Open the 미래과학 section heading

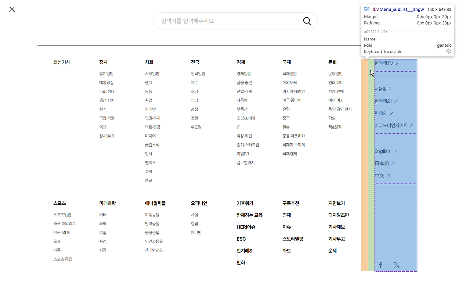[x=108, y=203]
